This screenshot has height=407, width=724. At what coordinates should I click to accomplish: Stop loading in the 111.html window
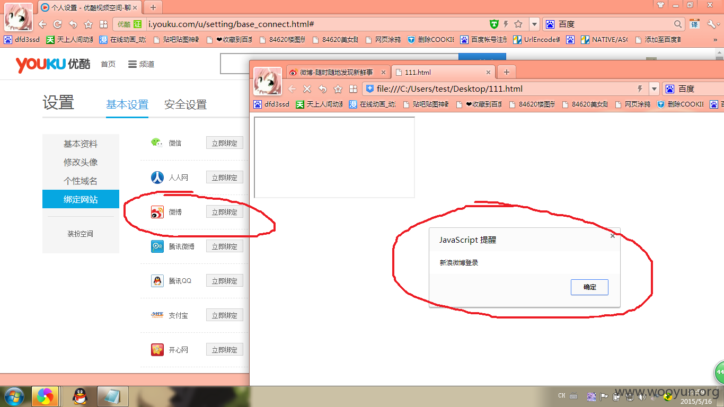(x=307, y=89)
